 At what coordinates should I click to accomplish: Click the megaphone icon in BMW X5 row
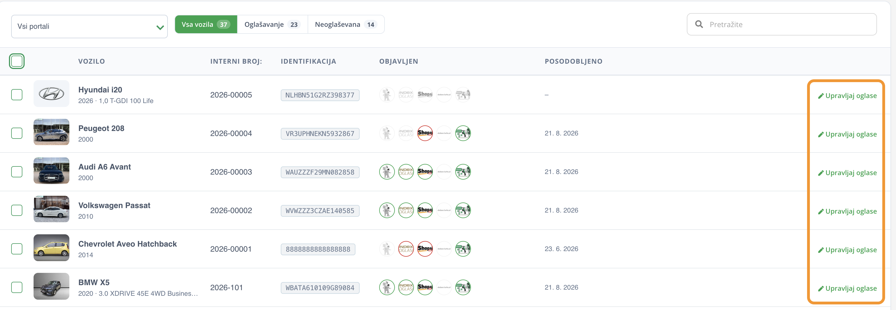[463, 287]
